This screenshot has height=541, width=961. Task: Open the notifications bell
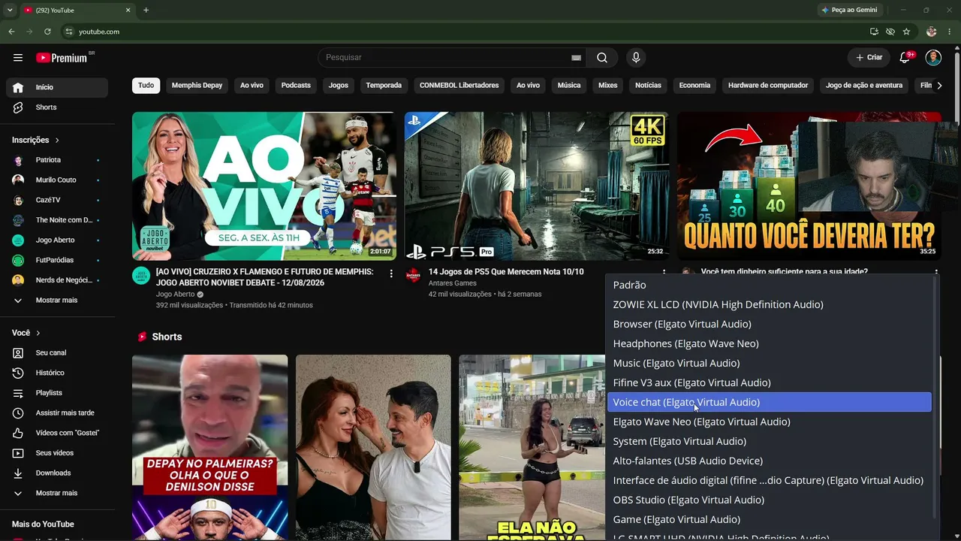click(905, 58)
